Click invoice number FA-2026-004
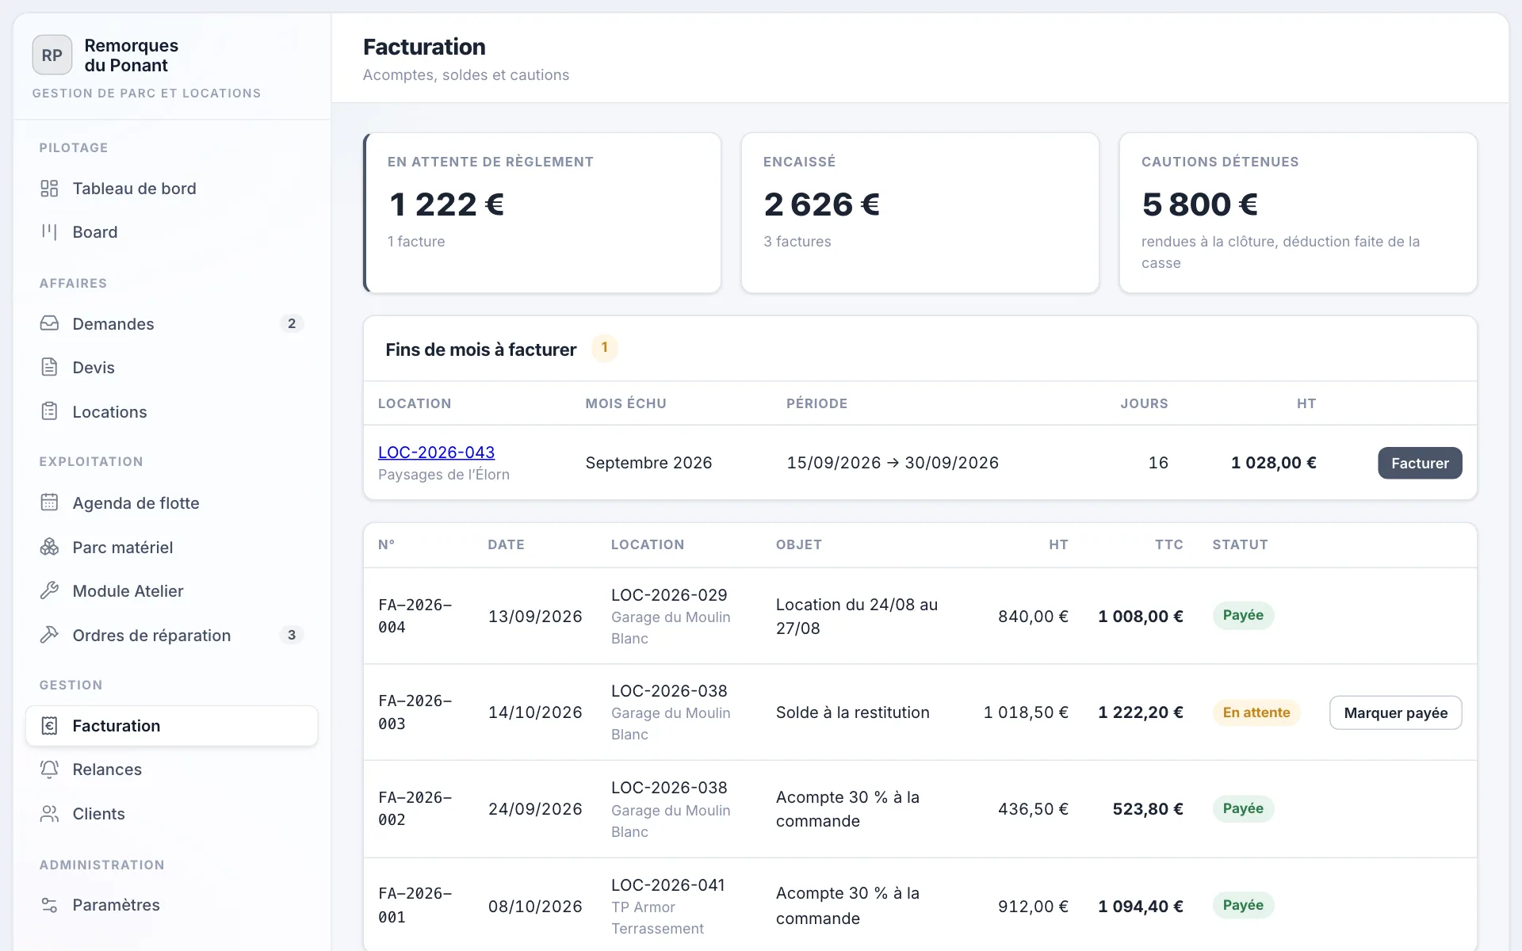The height and width of the screenshot is (951, 1522). (415, 616)
